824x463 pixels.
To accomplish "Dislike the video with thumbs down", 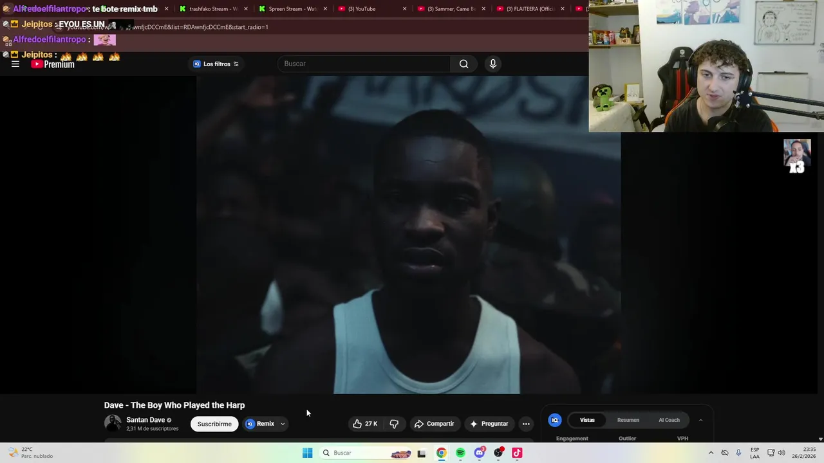I will pyautogui.click(x=394, y=424).
